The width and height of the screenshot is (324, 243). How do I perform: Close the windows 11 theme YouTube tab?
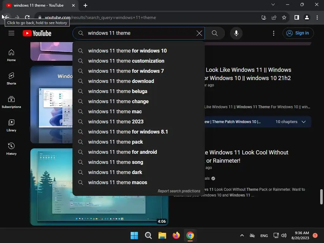coord(73,5)
